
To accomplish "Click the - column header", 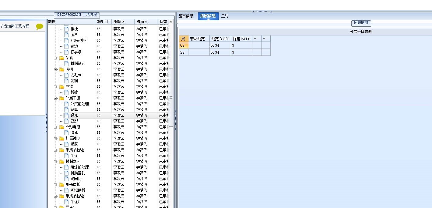I will click(x=266, y=39).
